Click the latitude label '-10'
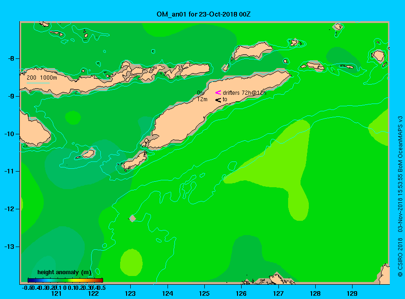Screen dimensions: 405x299 point(10,134)
